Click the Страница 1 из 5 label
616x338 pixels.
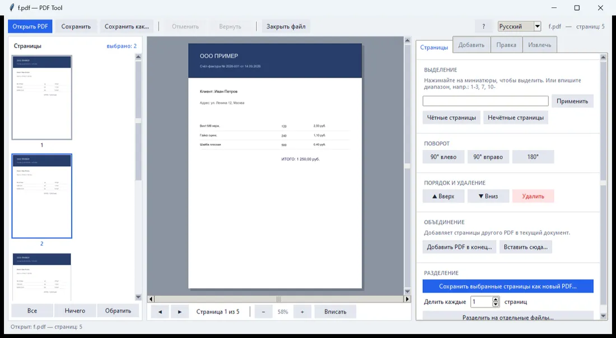218,312
